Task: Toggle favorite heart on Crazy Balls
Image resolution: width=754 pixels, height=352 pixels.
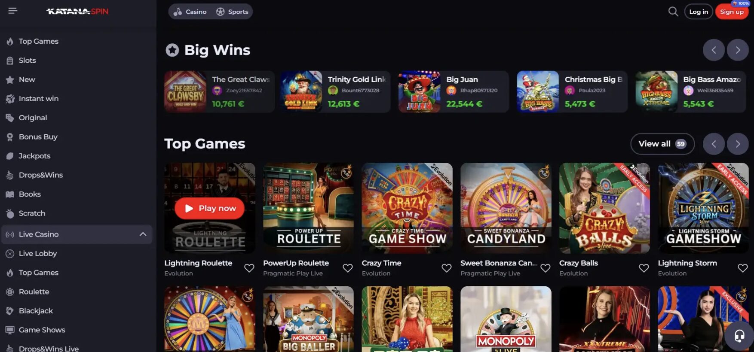Action: tap(644, 268)
